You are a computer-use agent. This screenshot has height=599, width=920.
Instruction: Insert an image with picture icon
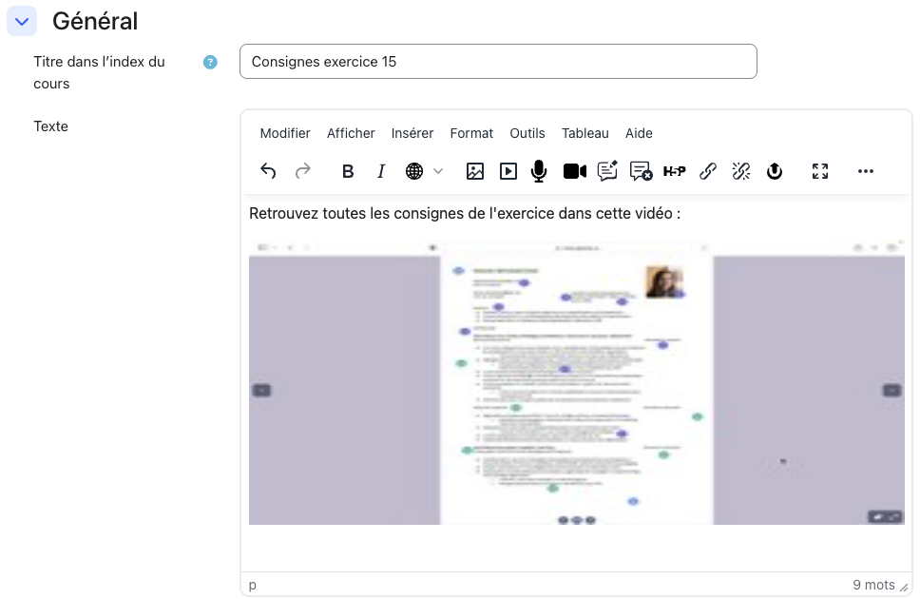pos(474,171)
